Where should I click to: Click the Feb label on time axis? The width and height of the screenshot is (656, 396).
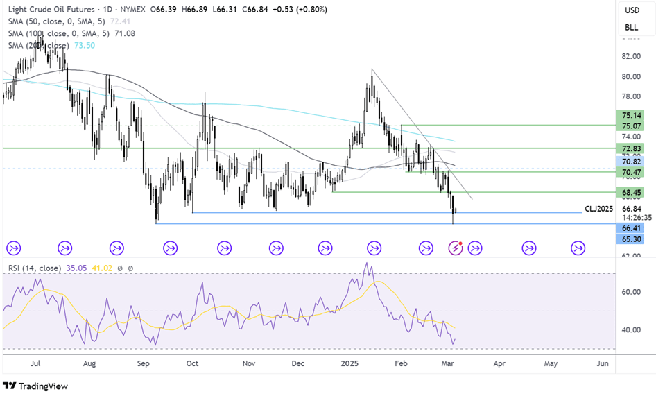pos(401,363)
